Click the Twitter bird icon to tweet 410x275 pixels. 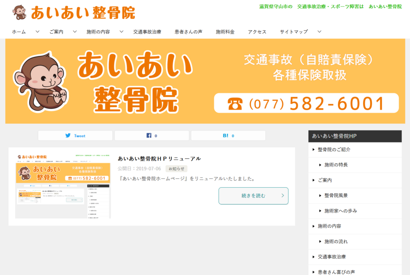(x=68, y=135)
